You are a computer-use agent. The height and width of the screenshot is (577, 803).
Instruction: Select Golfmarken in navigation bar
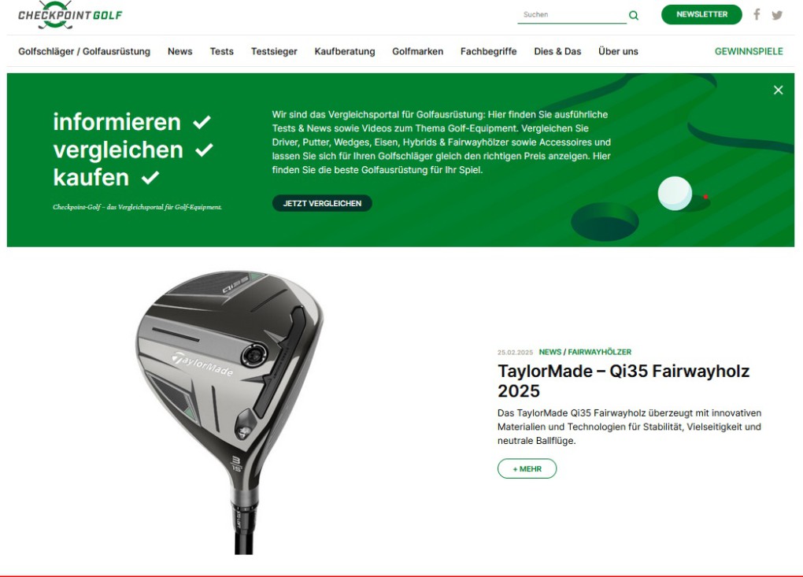click(418, 51)
